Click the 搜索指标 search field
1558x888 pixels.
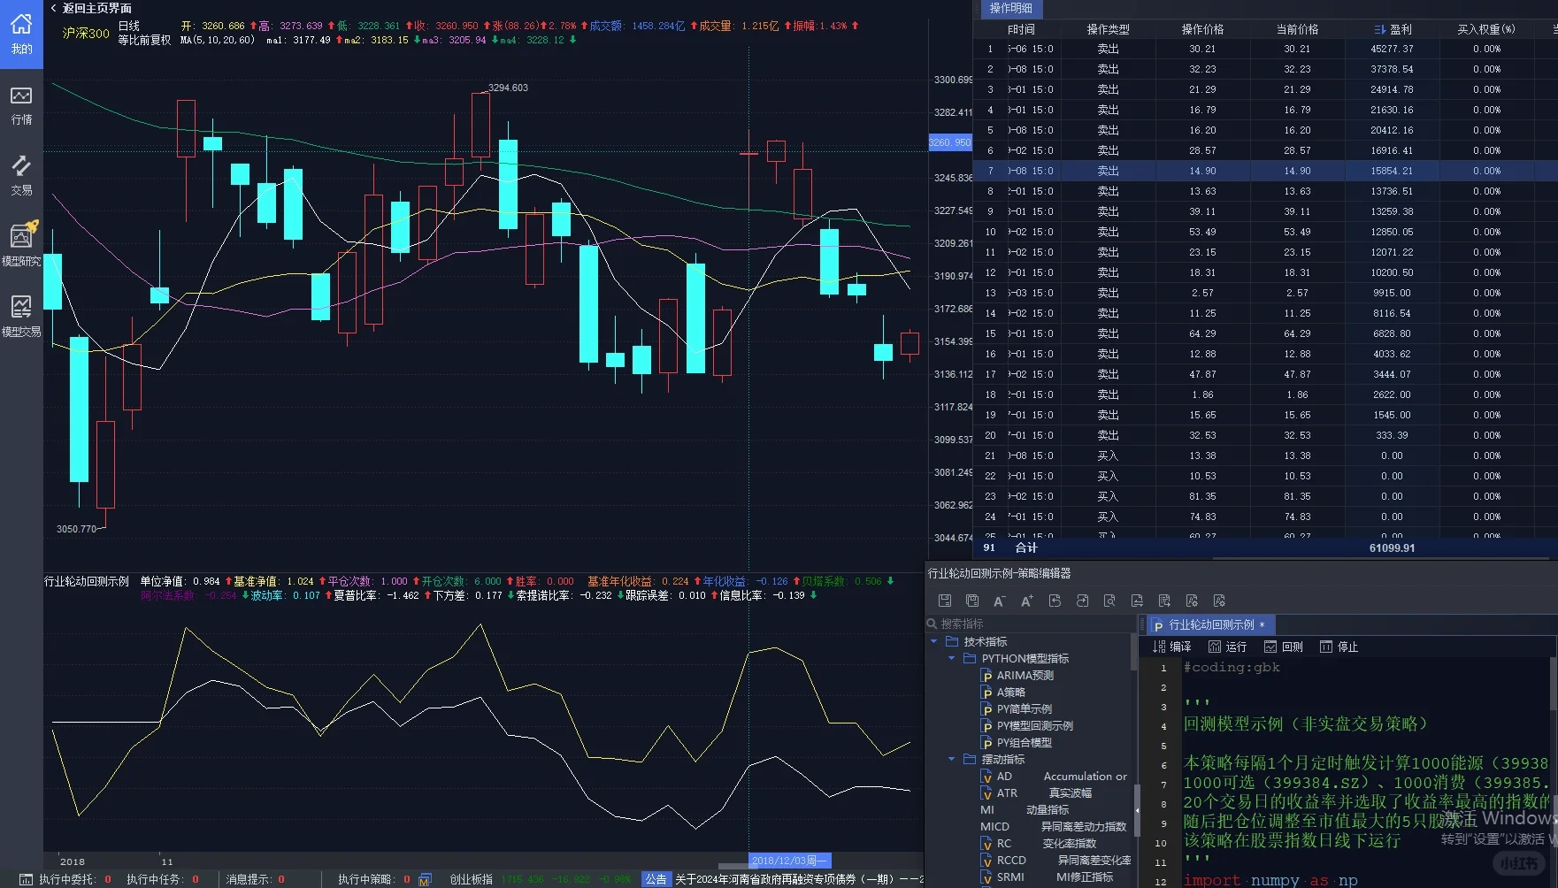1030,624
